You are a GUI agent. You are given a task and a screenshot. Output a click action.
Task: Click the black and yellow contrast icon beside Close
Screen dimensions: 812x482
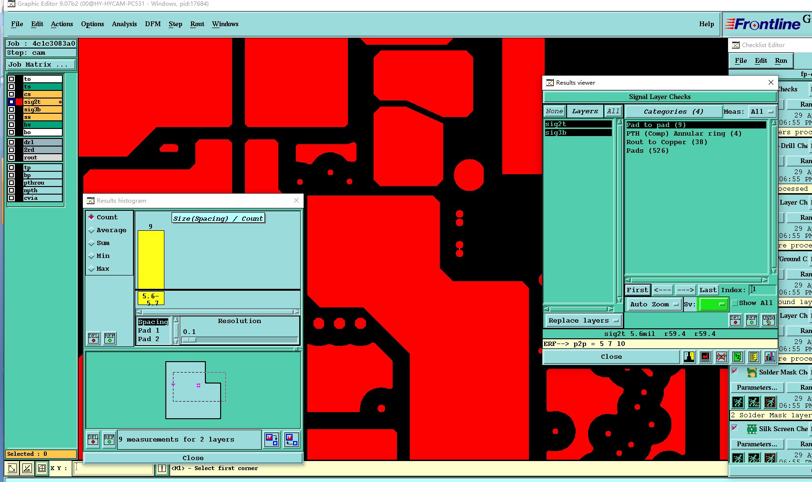pos(689,357)
